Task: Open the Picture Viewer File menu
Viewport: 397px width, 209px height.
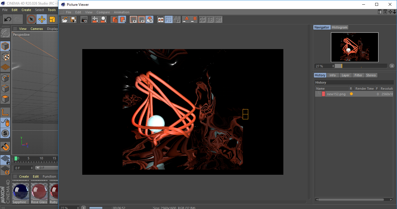Action: coord(69,12)
